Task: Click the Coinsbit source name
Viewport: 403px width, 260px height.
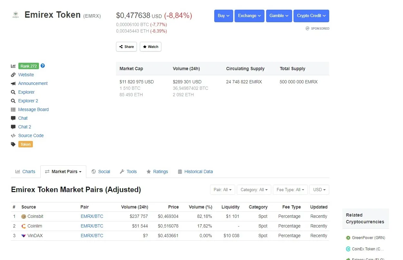Action: point(35,216)
